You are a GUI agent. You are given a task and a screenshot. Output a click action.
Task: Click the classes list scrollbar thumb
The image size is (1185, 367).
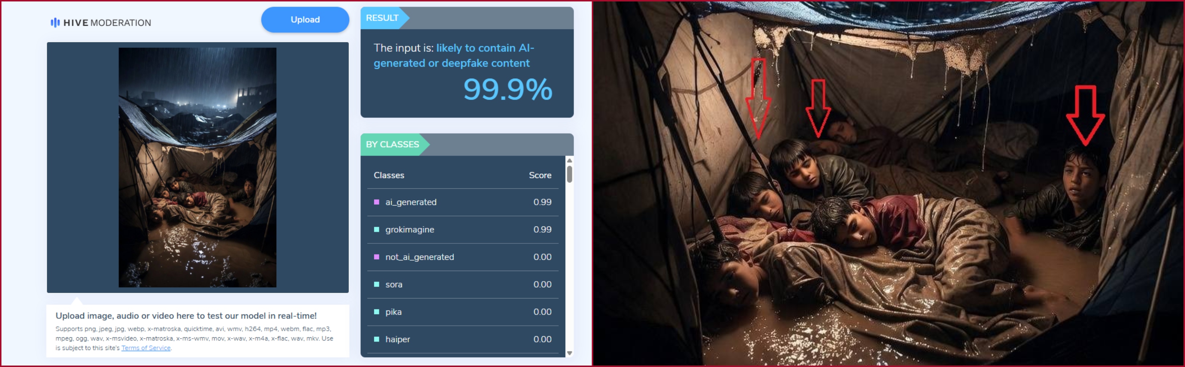pos(570,175)
